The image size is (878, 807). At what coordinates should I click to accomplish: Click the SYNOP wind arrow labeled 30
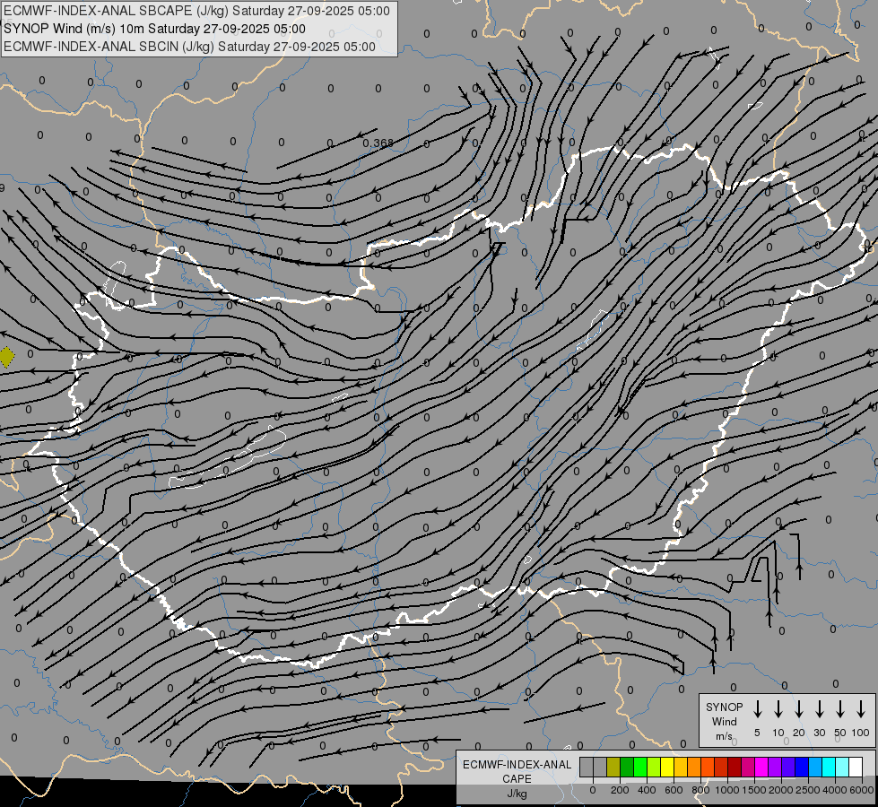(819, 709)
